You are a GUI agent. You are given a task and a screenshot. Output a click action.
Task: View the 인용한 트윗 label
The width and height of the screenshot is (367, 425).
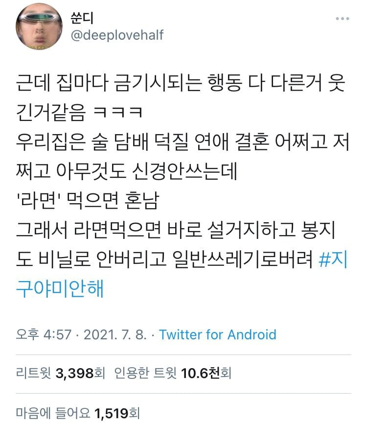pos(145,373)
